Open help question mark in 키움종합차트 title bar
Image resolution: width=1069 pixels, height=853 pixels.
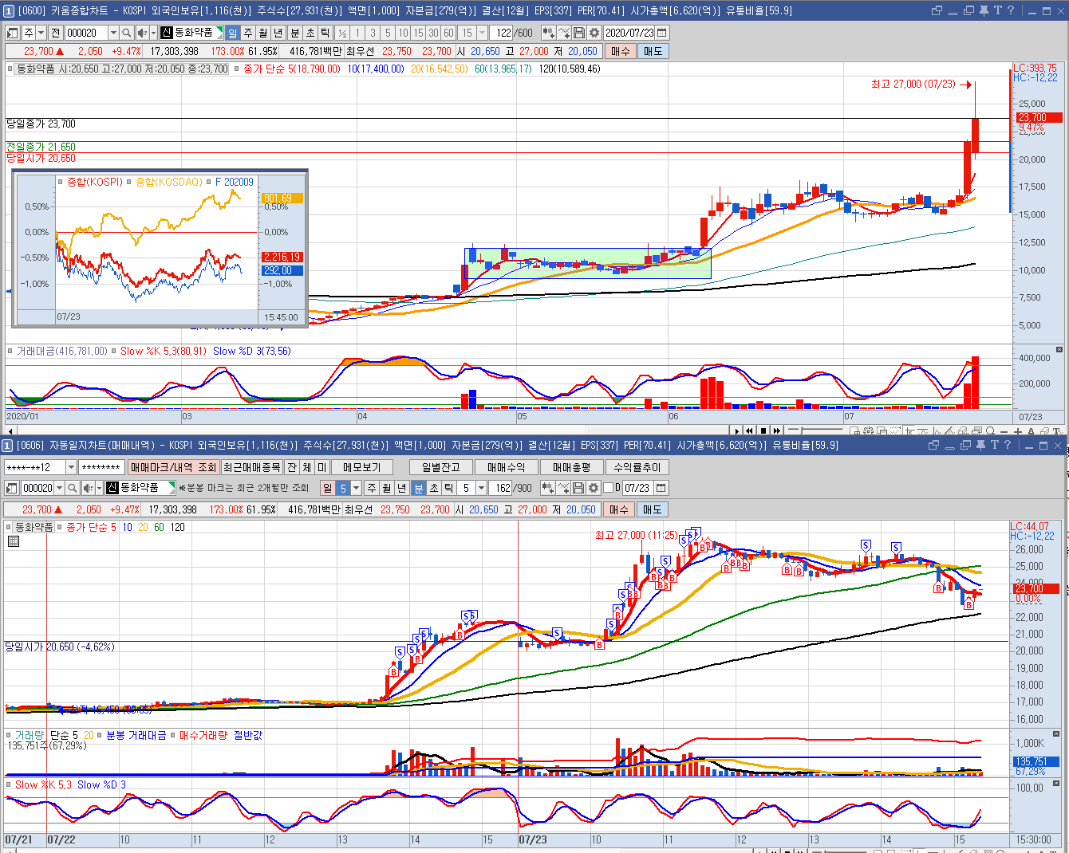pyautogui.click(x=1011, y=10)
